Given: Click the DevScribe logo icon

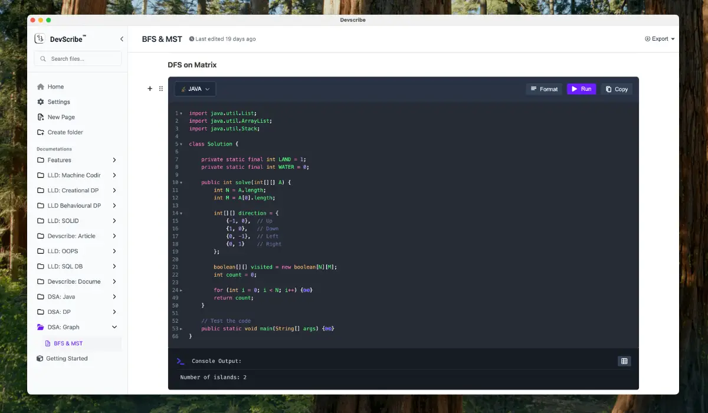Looking at the screenshot, I should tap(39, 38).
